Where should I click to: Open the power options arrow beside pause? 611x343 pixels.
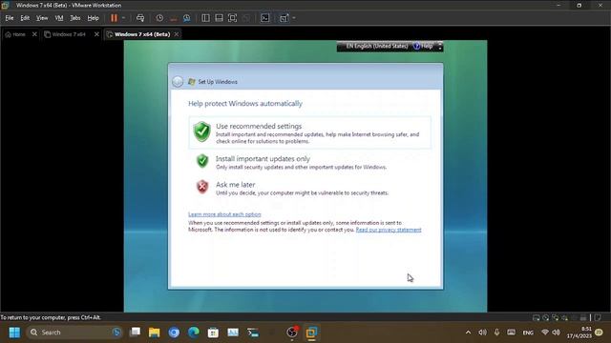(123, 18)
